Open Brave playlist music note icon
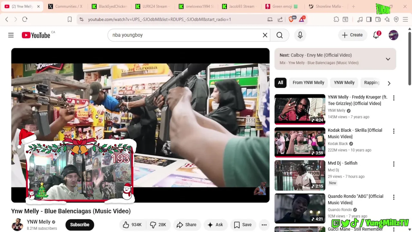 click(360, 19)
